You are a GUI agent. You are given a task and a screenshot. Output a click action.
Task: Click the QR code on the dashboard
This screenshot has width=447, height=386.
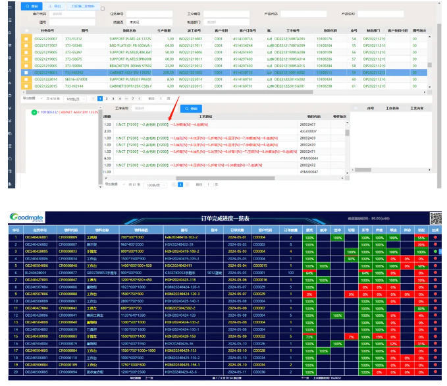[434, 219]
